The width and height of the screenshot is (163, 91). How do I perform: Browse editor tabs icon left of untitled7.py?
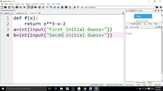[1, 13]
